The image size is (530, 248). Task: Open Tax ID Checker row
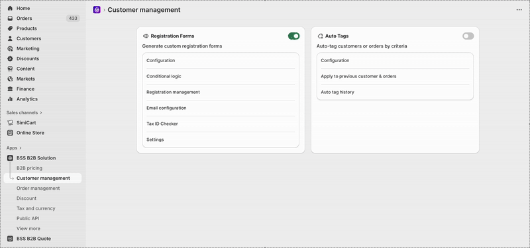[x=221, y=124]
